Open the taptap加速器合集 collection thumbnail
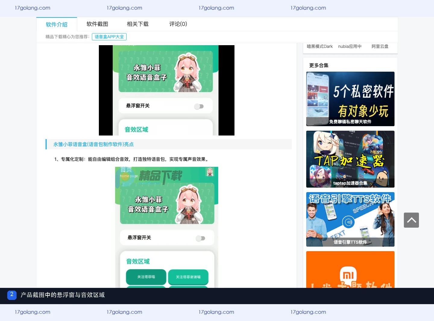Screen dimensions: 434x321 (350, 159)
